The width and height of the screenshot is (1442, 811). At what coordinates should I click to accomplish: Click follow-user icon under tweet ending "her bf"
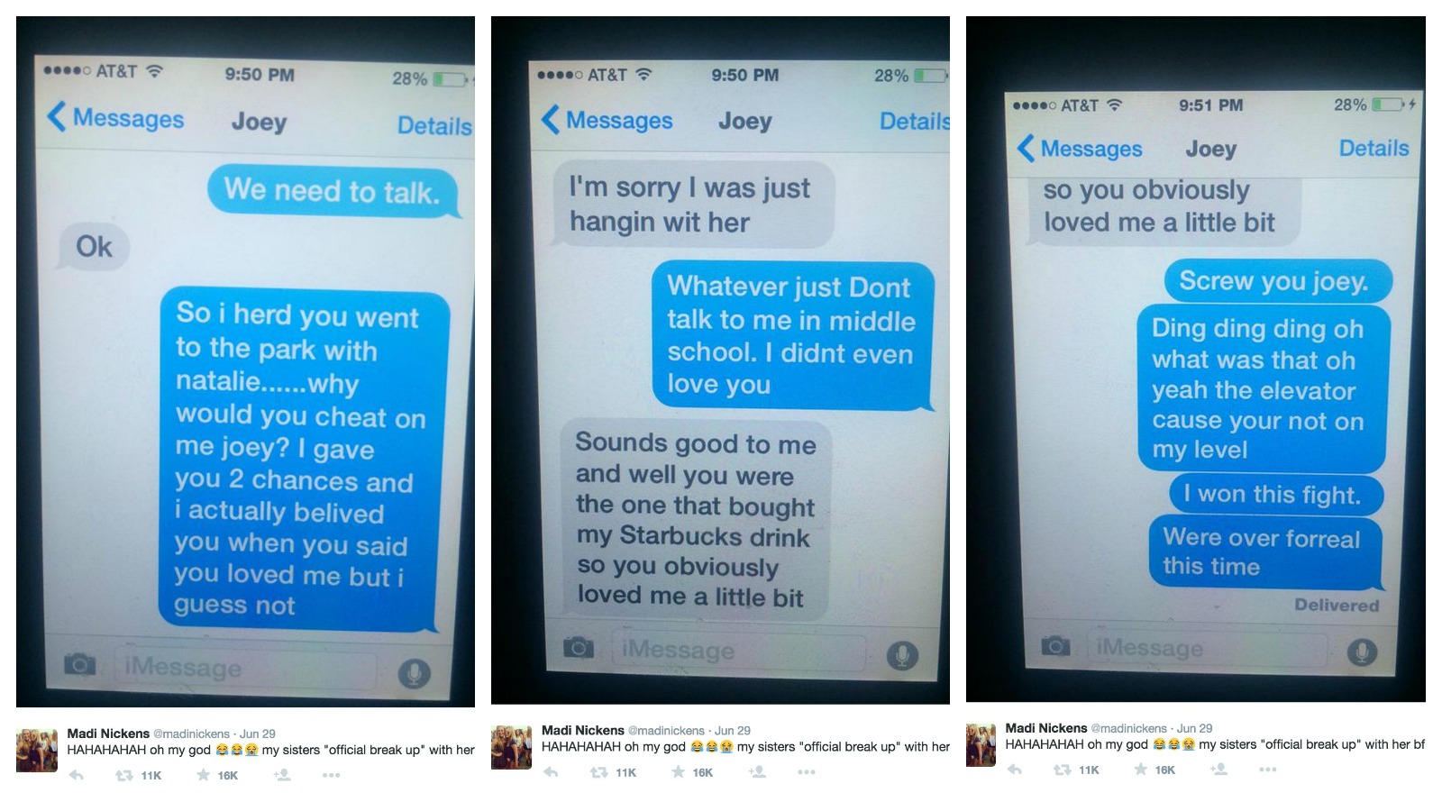tap(1218, 770)
